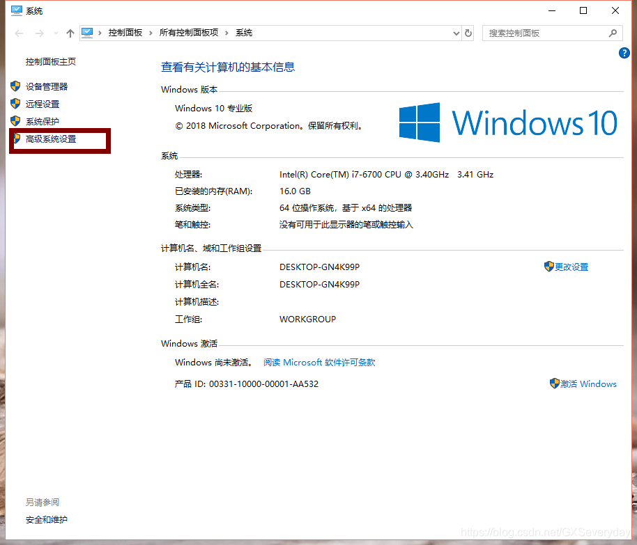The height and width of the screenshot is (545, 637).
Task: Click shield icon next to 激活 Windows
Action: pyautogui.click(x=555, y=383)
